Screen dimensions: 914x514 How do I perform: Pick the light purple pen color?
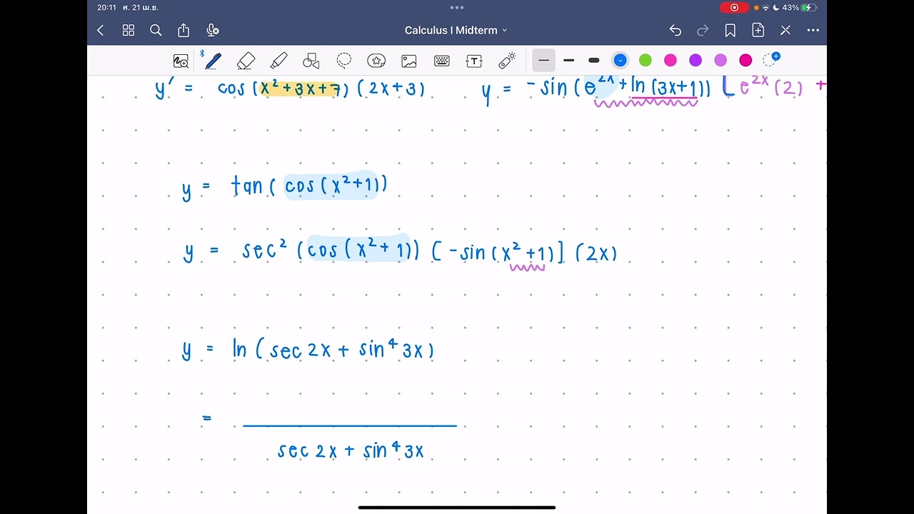coord(720,61)
